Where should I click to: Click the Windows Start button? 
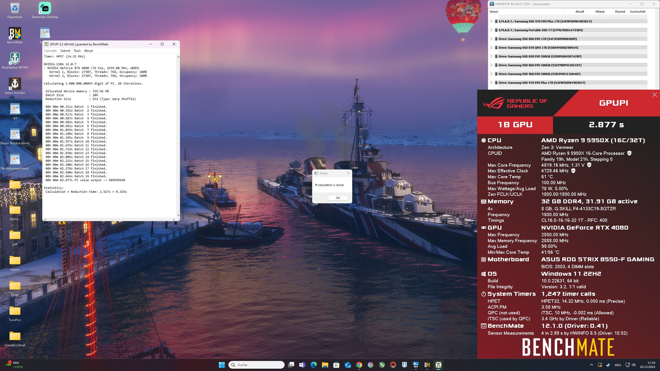(222, 365)
